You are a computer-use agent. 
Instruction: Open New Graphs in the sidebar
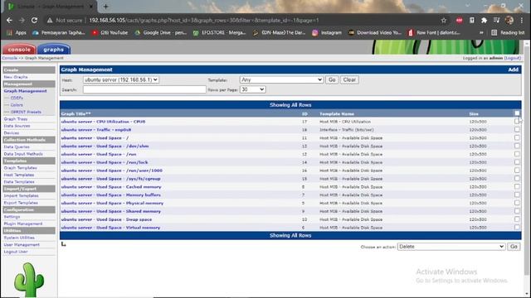pos(16,77)
